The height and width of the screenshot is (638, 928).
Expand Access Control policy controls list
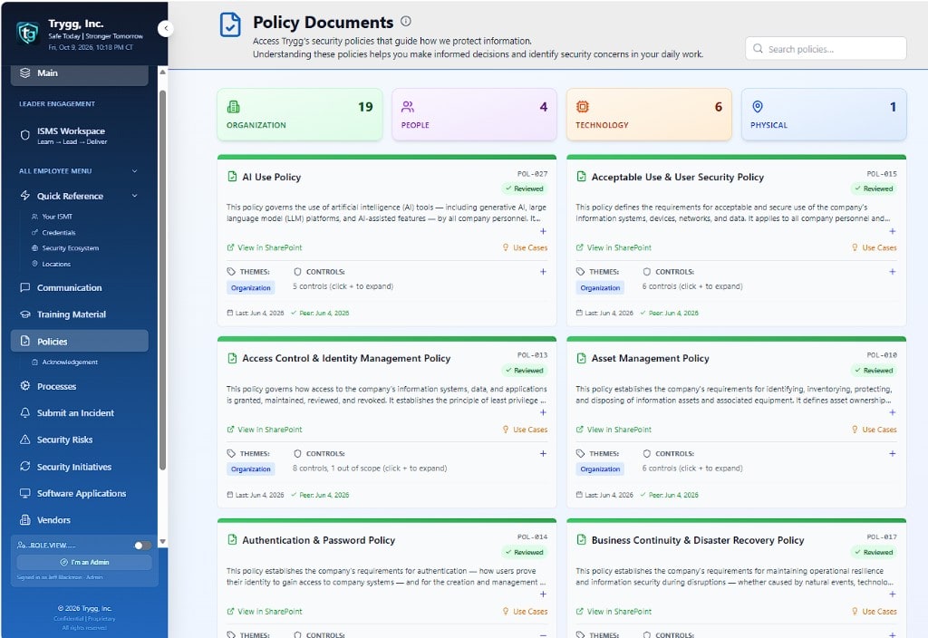coord(543,453)
